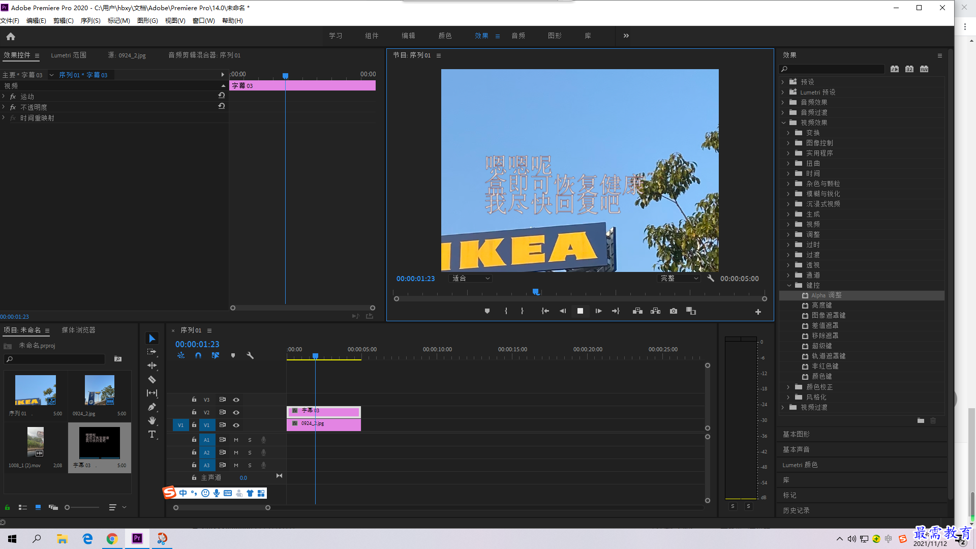Click the Home icon
The image size is (976, 549).
pyautogui.click(x=11, y=36)
